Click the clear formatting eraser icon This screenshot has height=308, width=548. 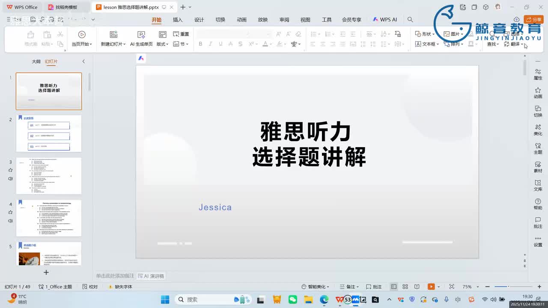[x=298, y=34]
